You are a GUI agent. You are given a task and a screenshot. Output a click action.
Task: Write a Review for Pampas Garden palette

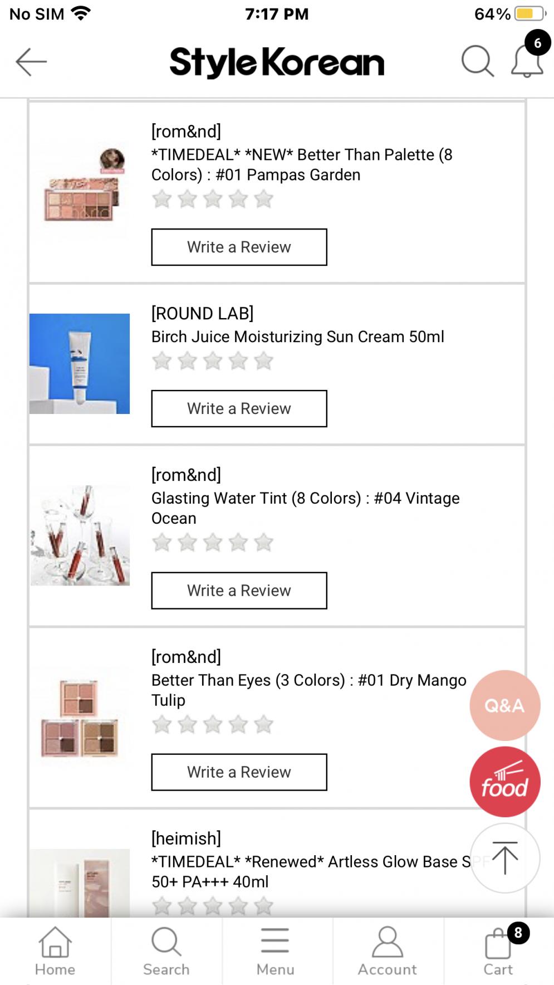pyautogui.click(x=239, y=247)
